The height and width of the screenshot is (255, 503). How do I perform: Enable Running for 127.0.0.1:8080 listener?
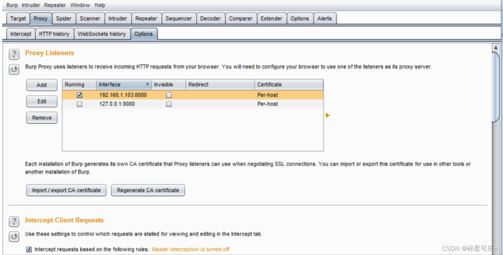pos(80,104)
